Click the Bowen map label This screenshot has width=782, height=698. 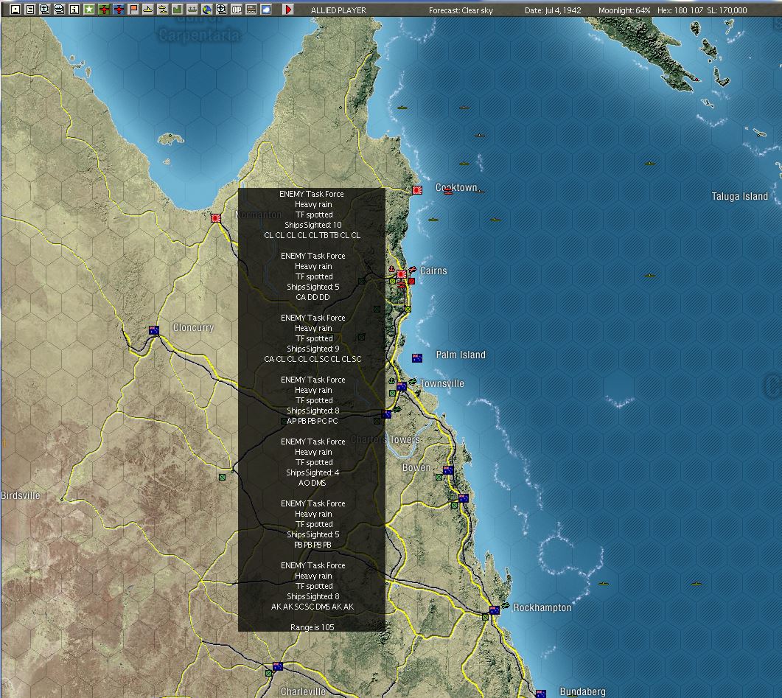pos(416,467)
